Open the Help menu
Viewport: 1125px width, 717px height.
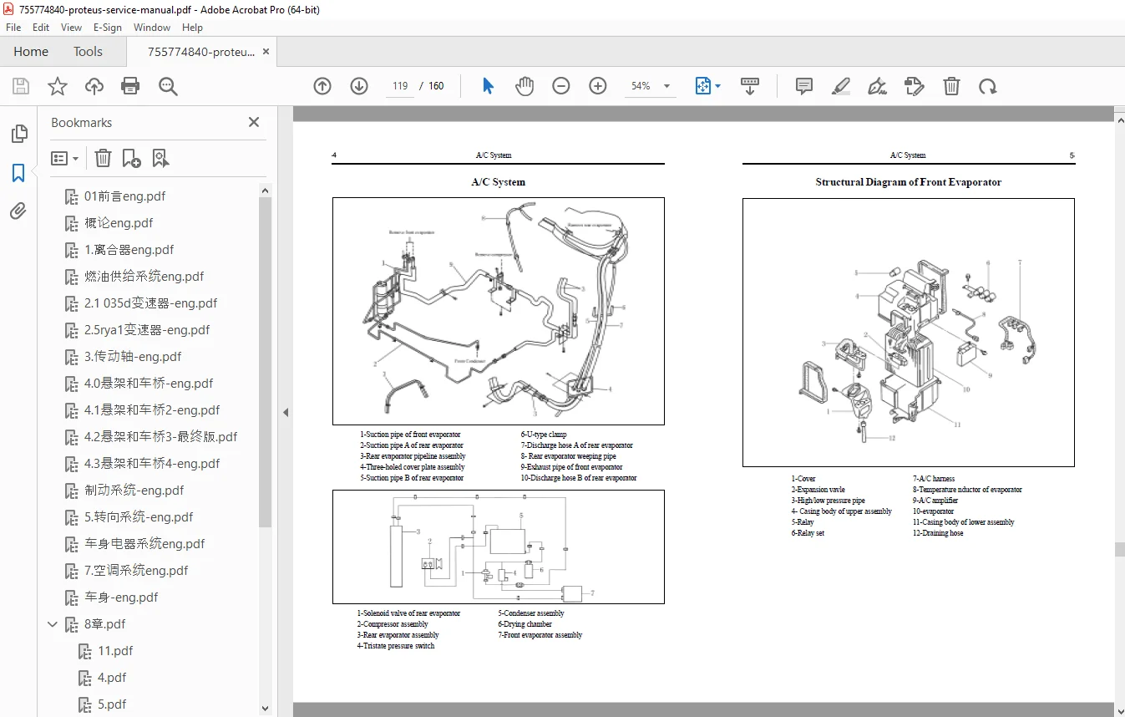[x=192, y=28]
